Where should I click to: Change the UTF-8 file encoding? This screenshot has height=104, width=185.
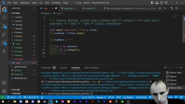click(111, 97)
